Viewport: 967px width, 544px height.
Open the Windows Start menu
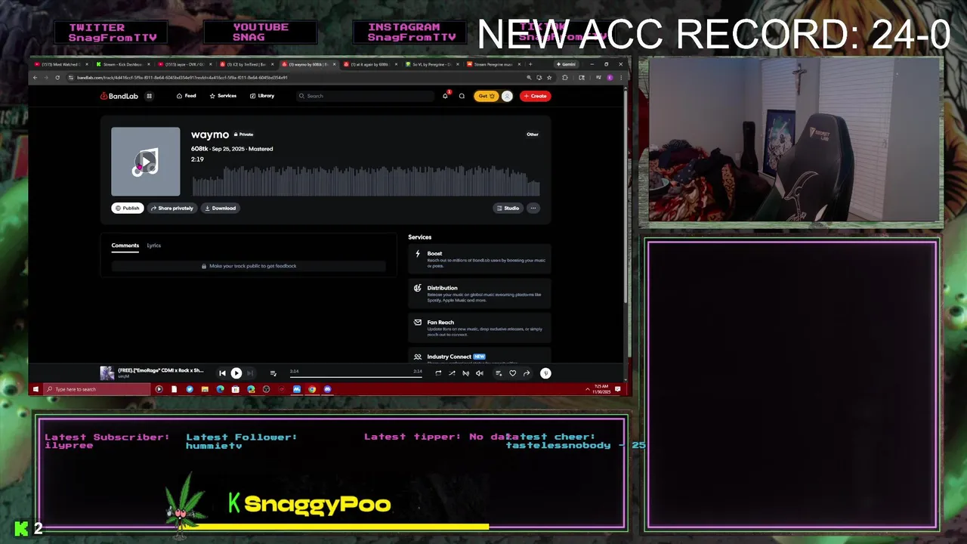pyautogui.click(x=36, y=389)
